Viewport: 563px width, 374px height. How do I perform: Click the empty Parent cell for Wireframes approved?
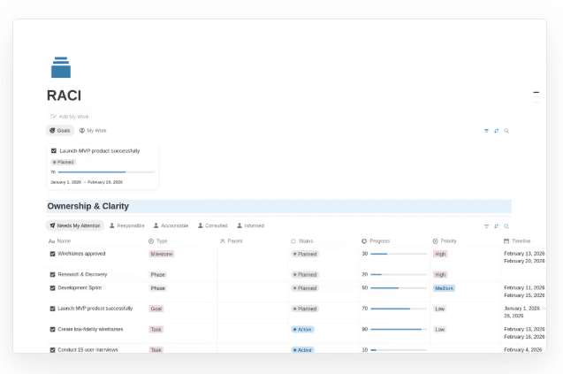pyautogui.click(x=253, y=257)
